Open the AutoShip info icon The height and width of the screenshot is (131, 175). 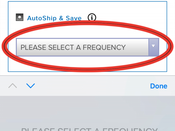tap(92, 17)
